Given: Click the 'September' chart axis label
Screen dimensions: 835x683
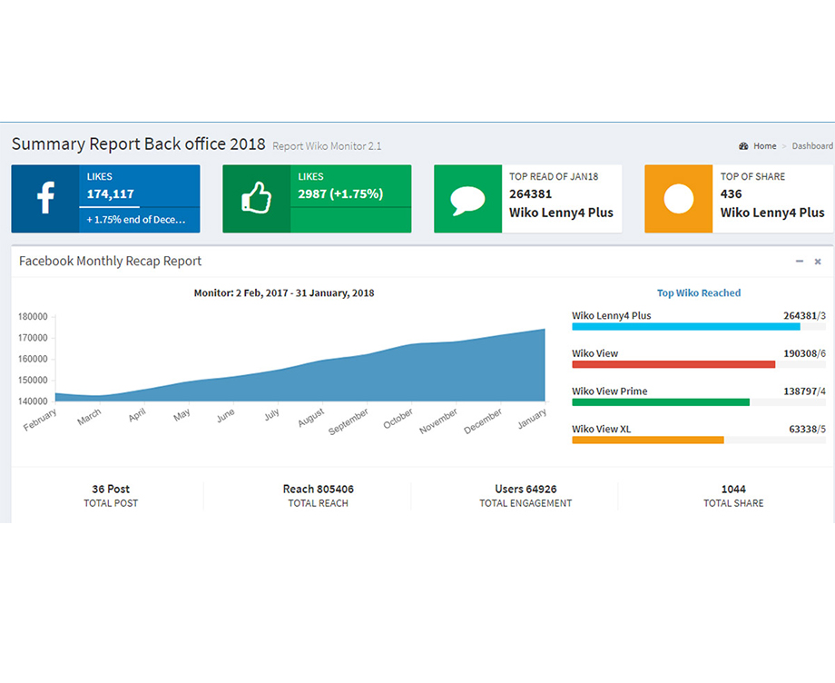Looking at the screenshot, I should pyautogui.click(x=349, y=421).
